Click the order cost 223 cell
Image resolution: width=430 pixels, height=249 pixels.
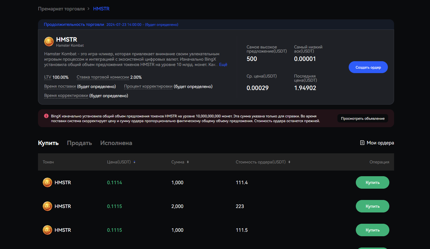click(x=240, y=206)
